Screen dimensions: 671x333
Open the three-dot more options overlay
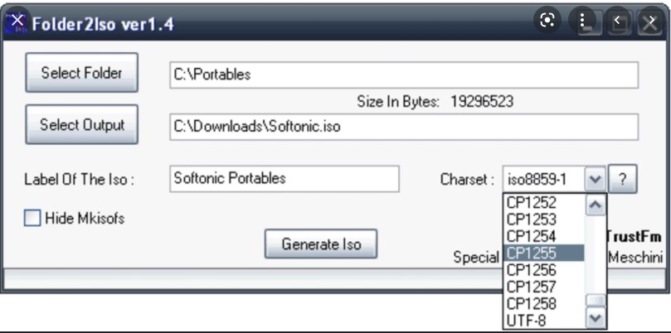tap(582, 21)
